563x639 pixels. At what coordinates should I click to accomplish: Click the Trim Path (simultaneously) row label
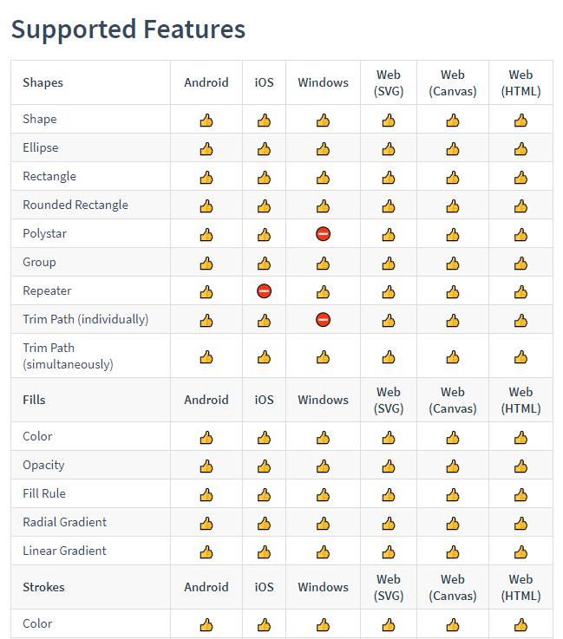tap(68, 355)
